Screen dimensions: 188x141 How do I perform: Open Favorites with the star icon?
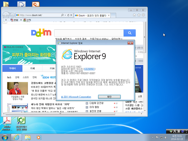click(139, 15)
